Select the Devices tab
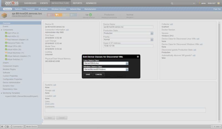 coord(7,9)
